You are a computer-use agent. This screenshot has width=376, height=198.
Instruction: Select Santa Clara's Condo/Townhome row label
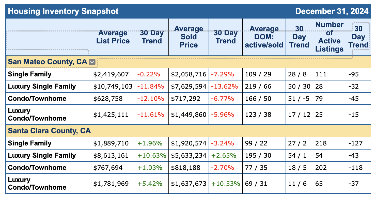[37, 168]
